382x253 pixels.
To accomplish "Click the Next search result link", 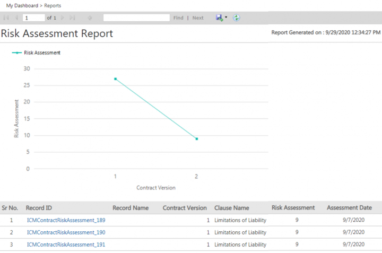I will point(198,18).
